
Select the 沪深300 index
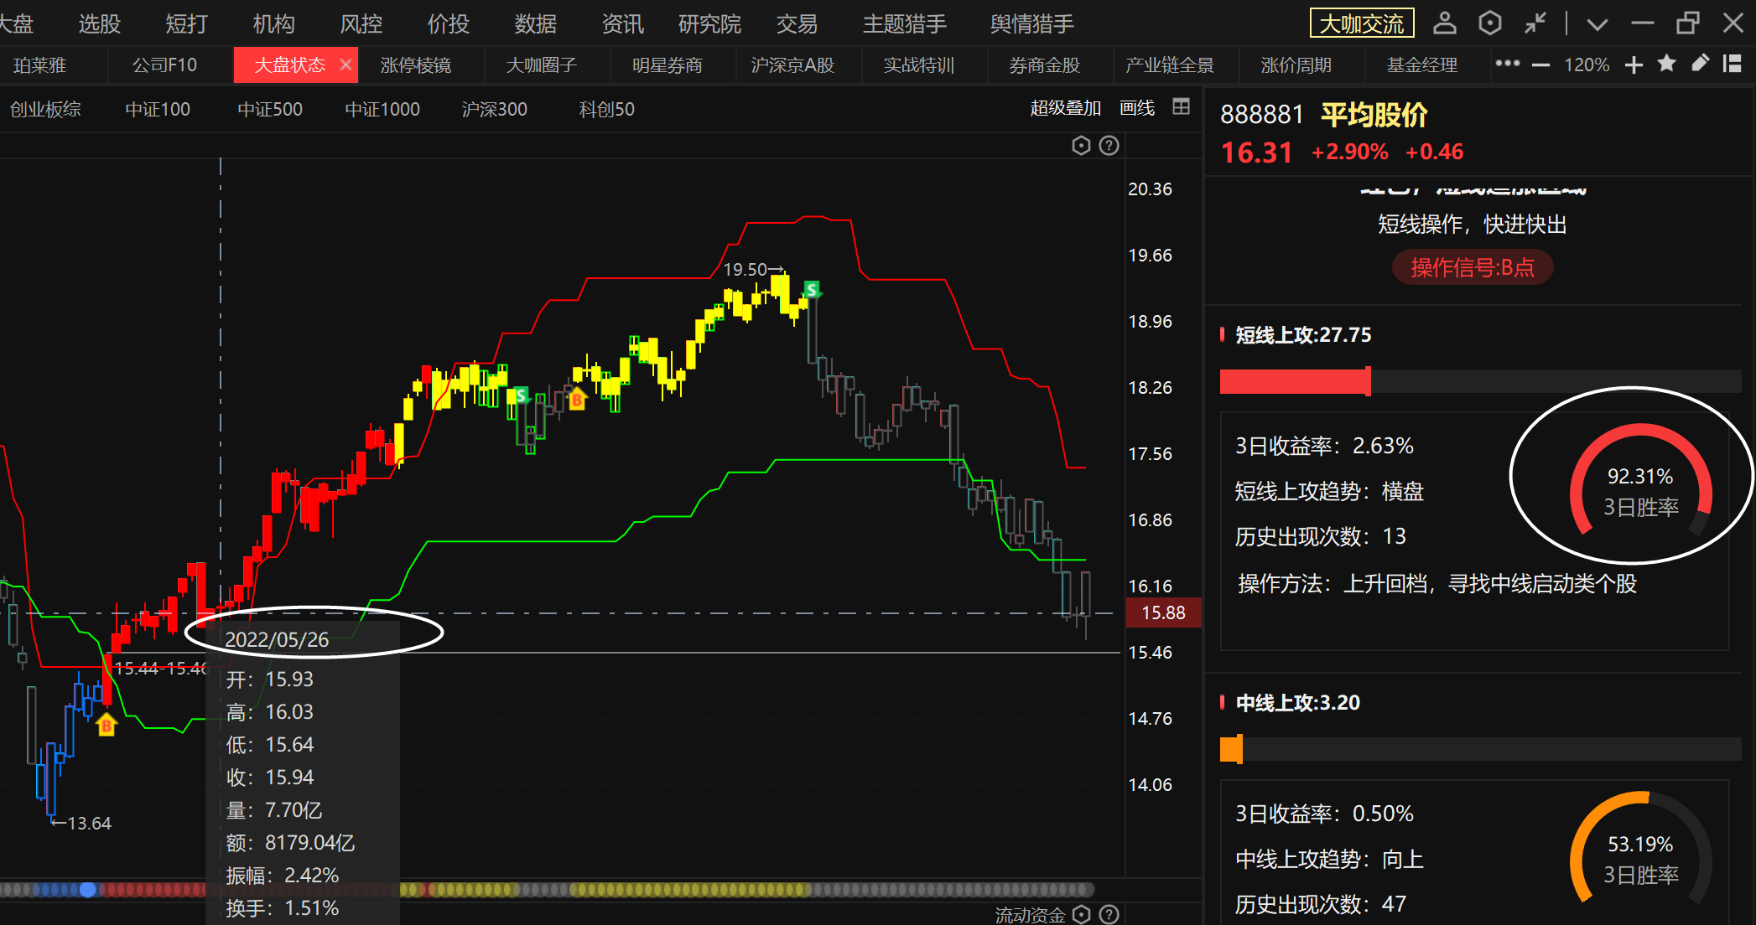coord(495,109)
